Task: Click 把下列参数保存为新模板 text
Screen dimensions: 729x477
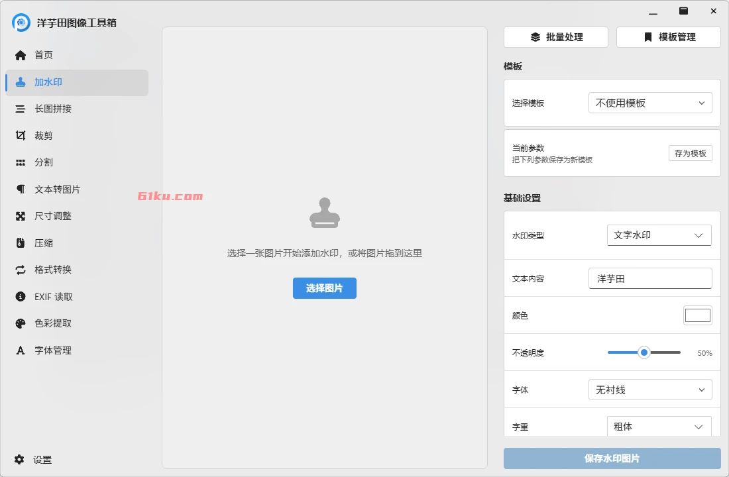Action: pos(552,160)
